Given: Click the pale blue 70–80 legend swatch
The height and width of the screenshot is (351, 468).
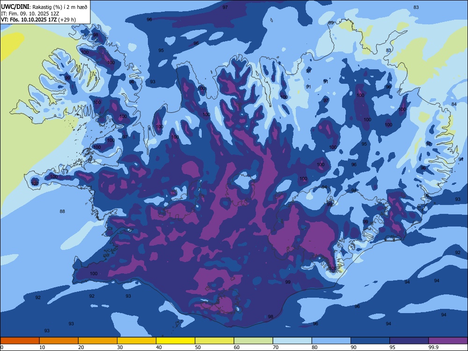Looking at the screenshot, I should 292,341.
